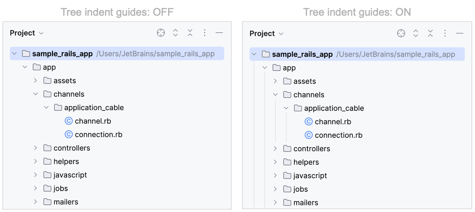The height and width of the screenshot is (212, 475).
Task: Collapse the channels folder in right tree
Action: [276, 95]
